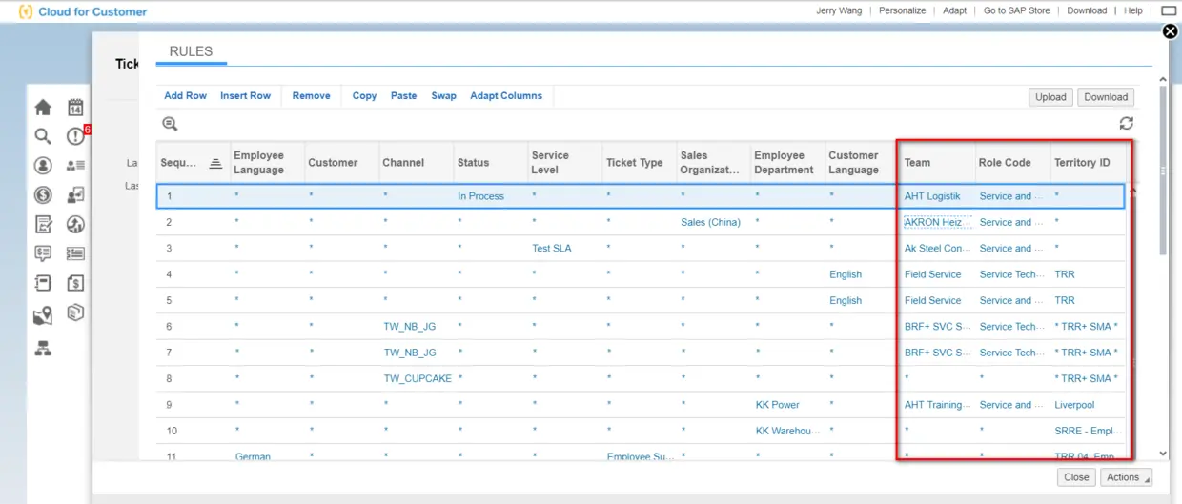Image resolution: width=1182 pixels, height=504 pixels.
Task: Open the calendar icon in sidebar
Action: click(x=75, y=108)
